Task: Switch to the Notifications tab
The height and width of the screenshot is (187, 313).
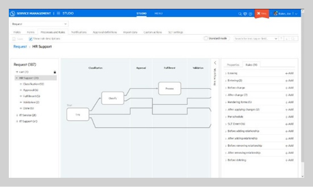Action: pyautogui.click(x=79, y=32)
